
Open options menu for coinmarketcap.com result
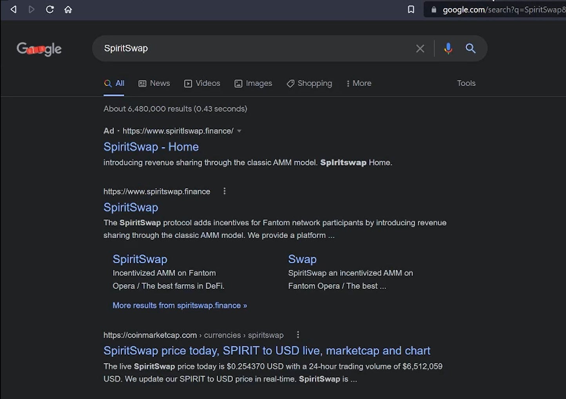point(298,335)
